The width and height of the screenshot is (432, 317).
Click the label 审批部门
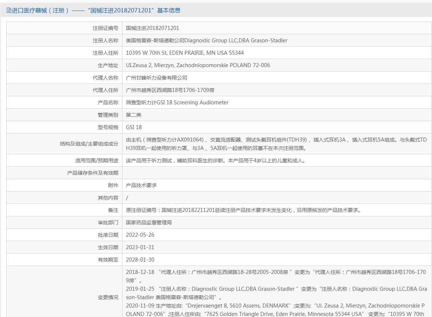pos(108,223)
